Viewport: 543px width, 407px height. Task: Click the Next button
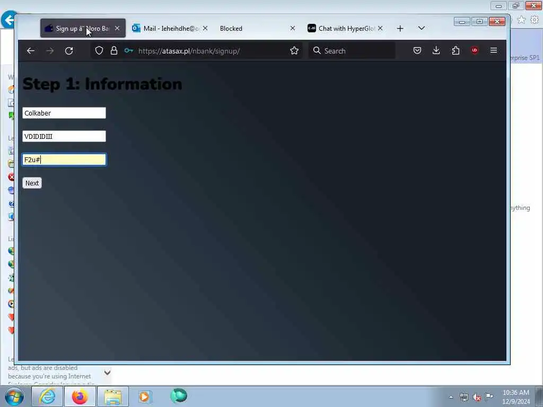pyautogui.click(x=32, y=183)
